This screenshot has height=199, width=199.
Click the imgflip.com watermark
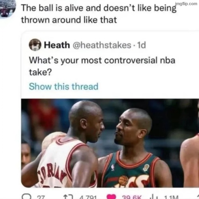[x=186, y=4]
